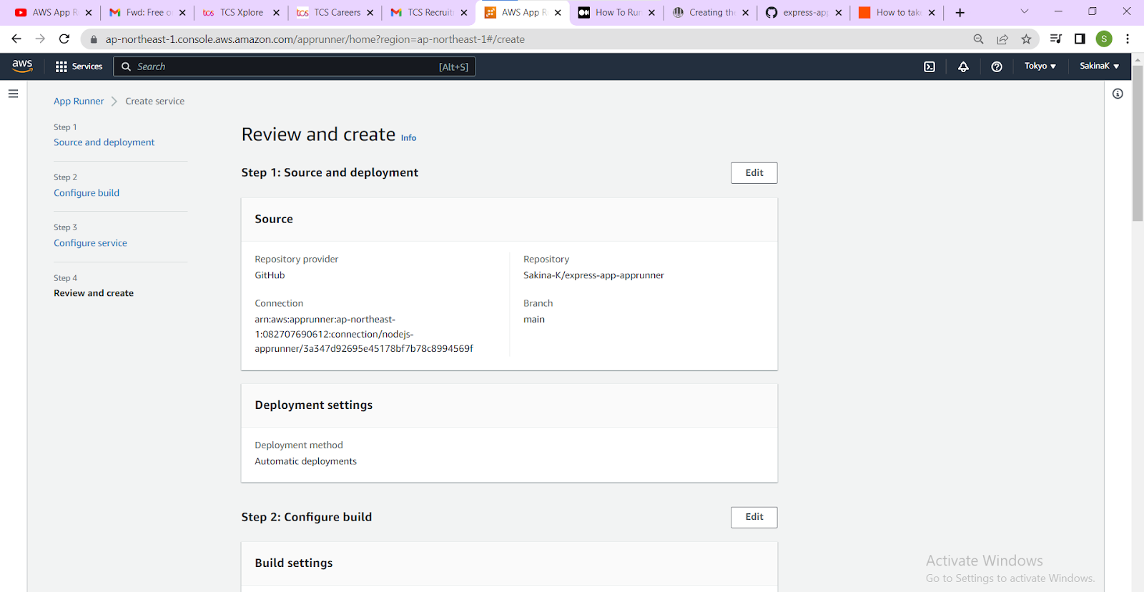Bookmark this page with star icon
Image resolution: width=1144 pixels, height=592 pixels.
(x=1026, y=39)
